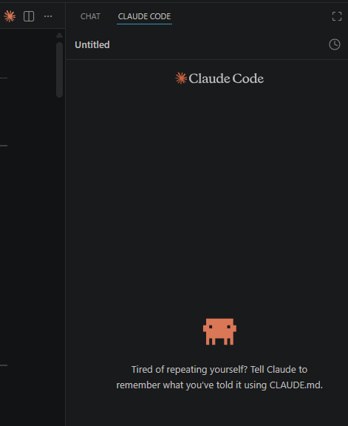The height and width of the screenshot is (426, 348).
Task: Open the More Actions ellipsis menu
Action: [48, 16]
